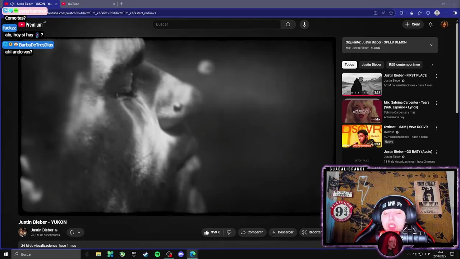
Task: Open the YouTube Premium logo home link
Action: 31,24
